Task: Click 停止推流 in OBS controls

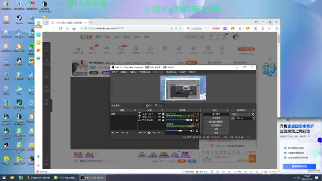Action: tap(216, 114)
